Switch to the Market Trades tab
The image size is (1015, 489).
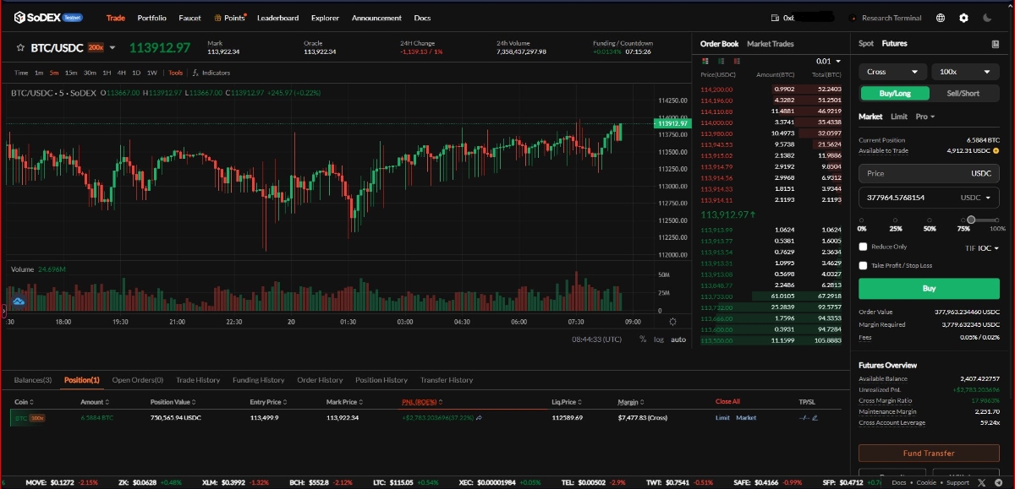(x=770, y=44)
